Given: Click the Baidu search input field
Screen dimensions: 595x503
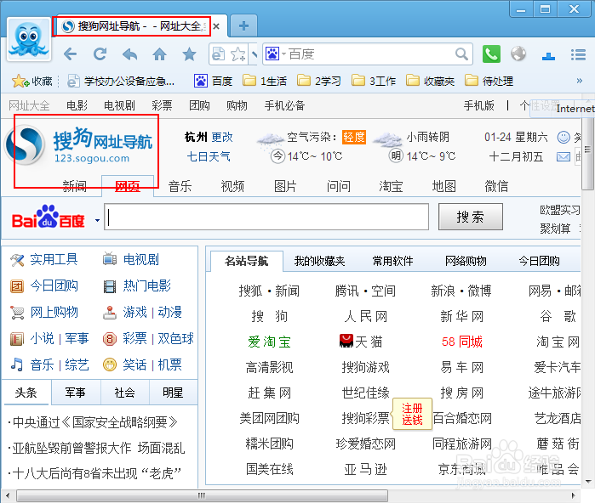Looking at the screenshot, I should [x=266, y=217].
